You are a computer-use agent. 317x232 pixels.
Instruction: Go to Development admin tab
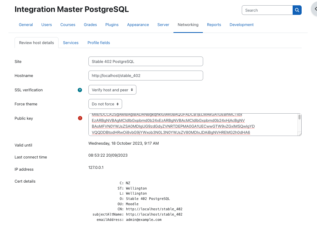241,25
